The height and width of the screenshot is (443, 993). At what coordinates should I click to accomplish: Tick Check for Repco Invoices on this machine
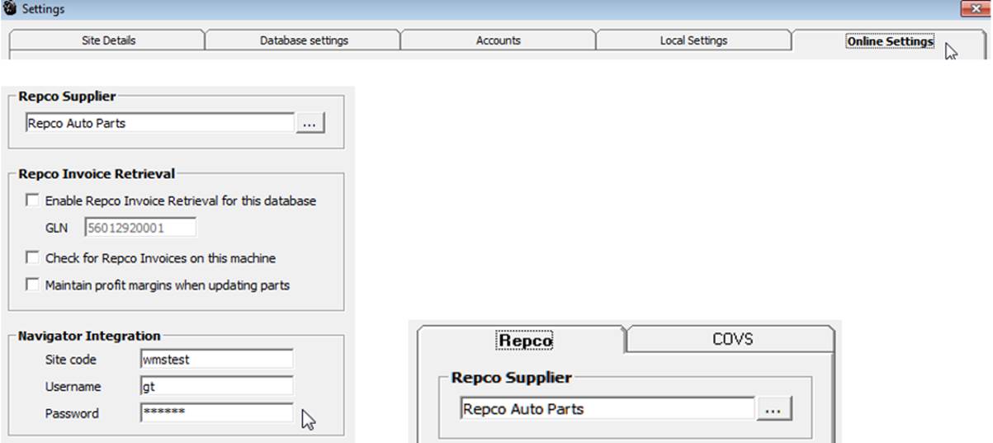tap(32, 258)
